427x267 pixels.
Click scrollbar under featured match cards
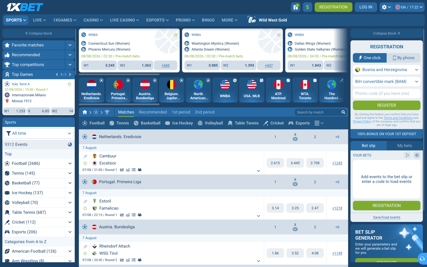pos(119,74)
